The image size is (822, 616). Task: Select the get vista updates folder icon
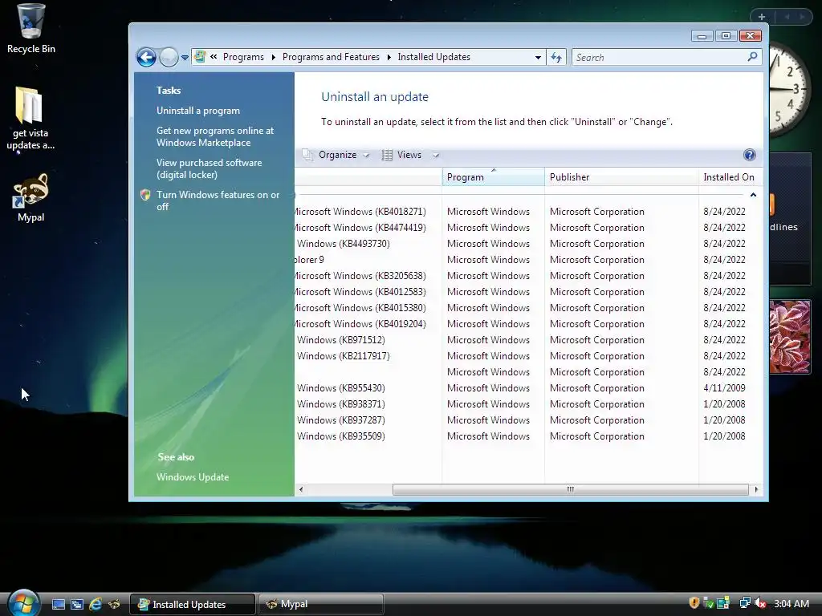30,119
